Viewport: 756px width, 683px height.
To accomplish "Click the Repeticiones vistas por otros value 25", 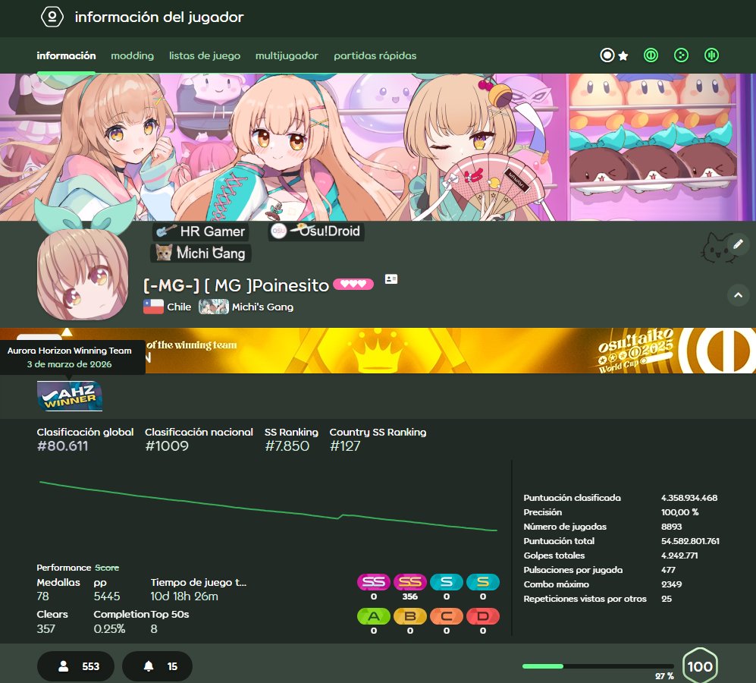I will pyautogui.click(x=667, y=599).
